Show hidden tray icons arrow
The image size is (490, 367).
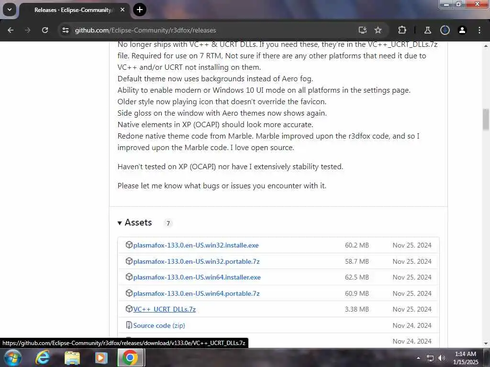(418, 358)
